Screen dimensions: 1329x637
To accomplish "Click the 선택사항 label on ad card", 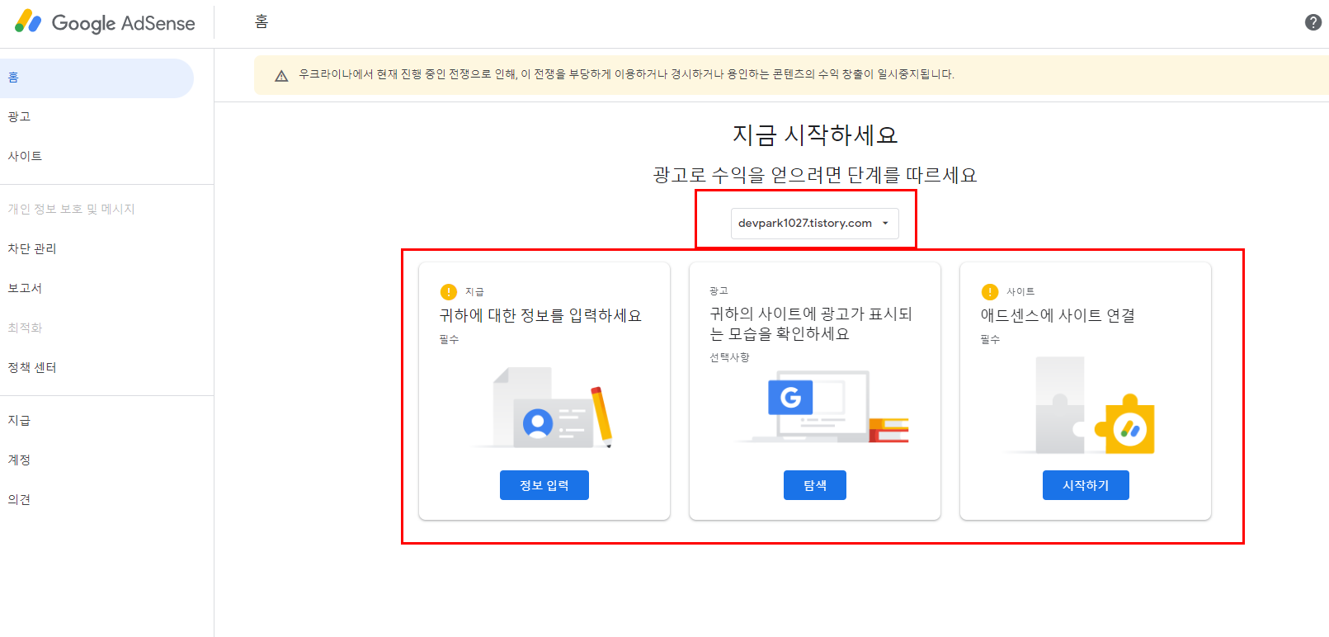I will point(730,357).
